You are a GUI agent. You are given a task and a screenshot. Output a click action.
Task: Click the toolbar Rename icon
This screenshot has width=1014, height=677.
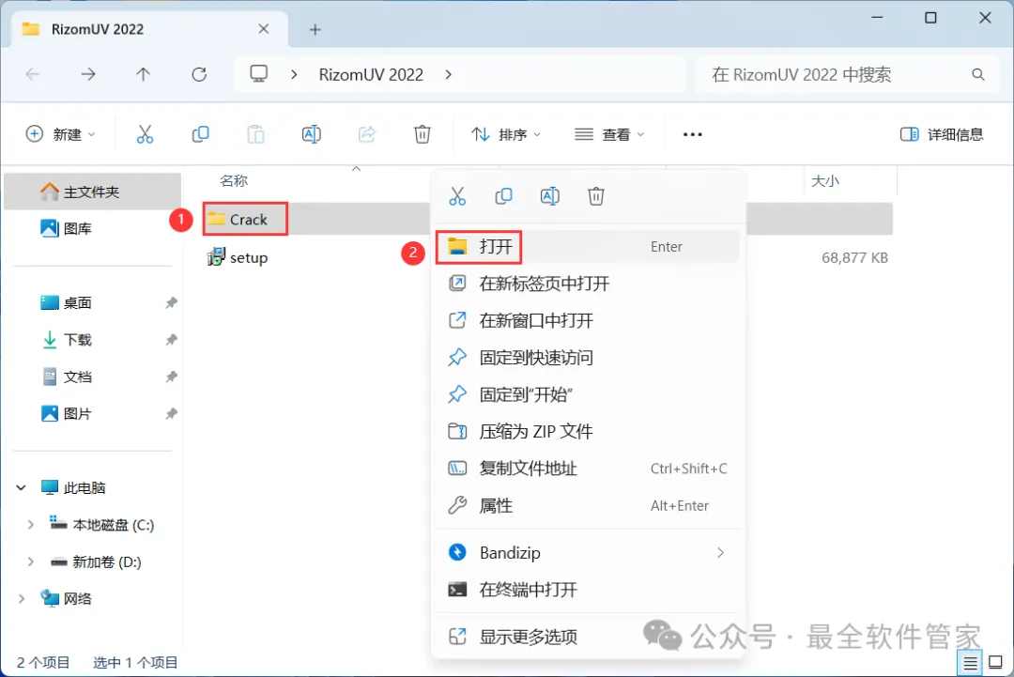(x=311, y=134)
